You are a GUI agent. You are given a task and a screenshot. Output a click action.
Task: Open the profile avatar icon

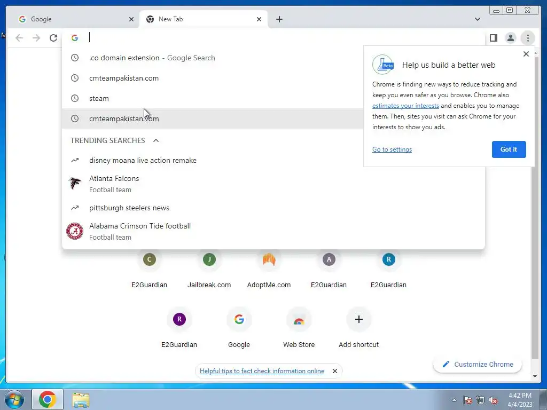point(510,38)
